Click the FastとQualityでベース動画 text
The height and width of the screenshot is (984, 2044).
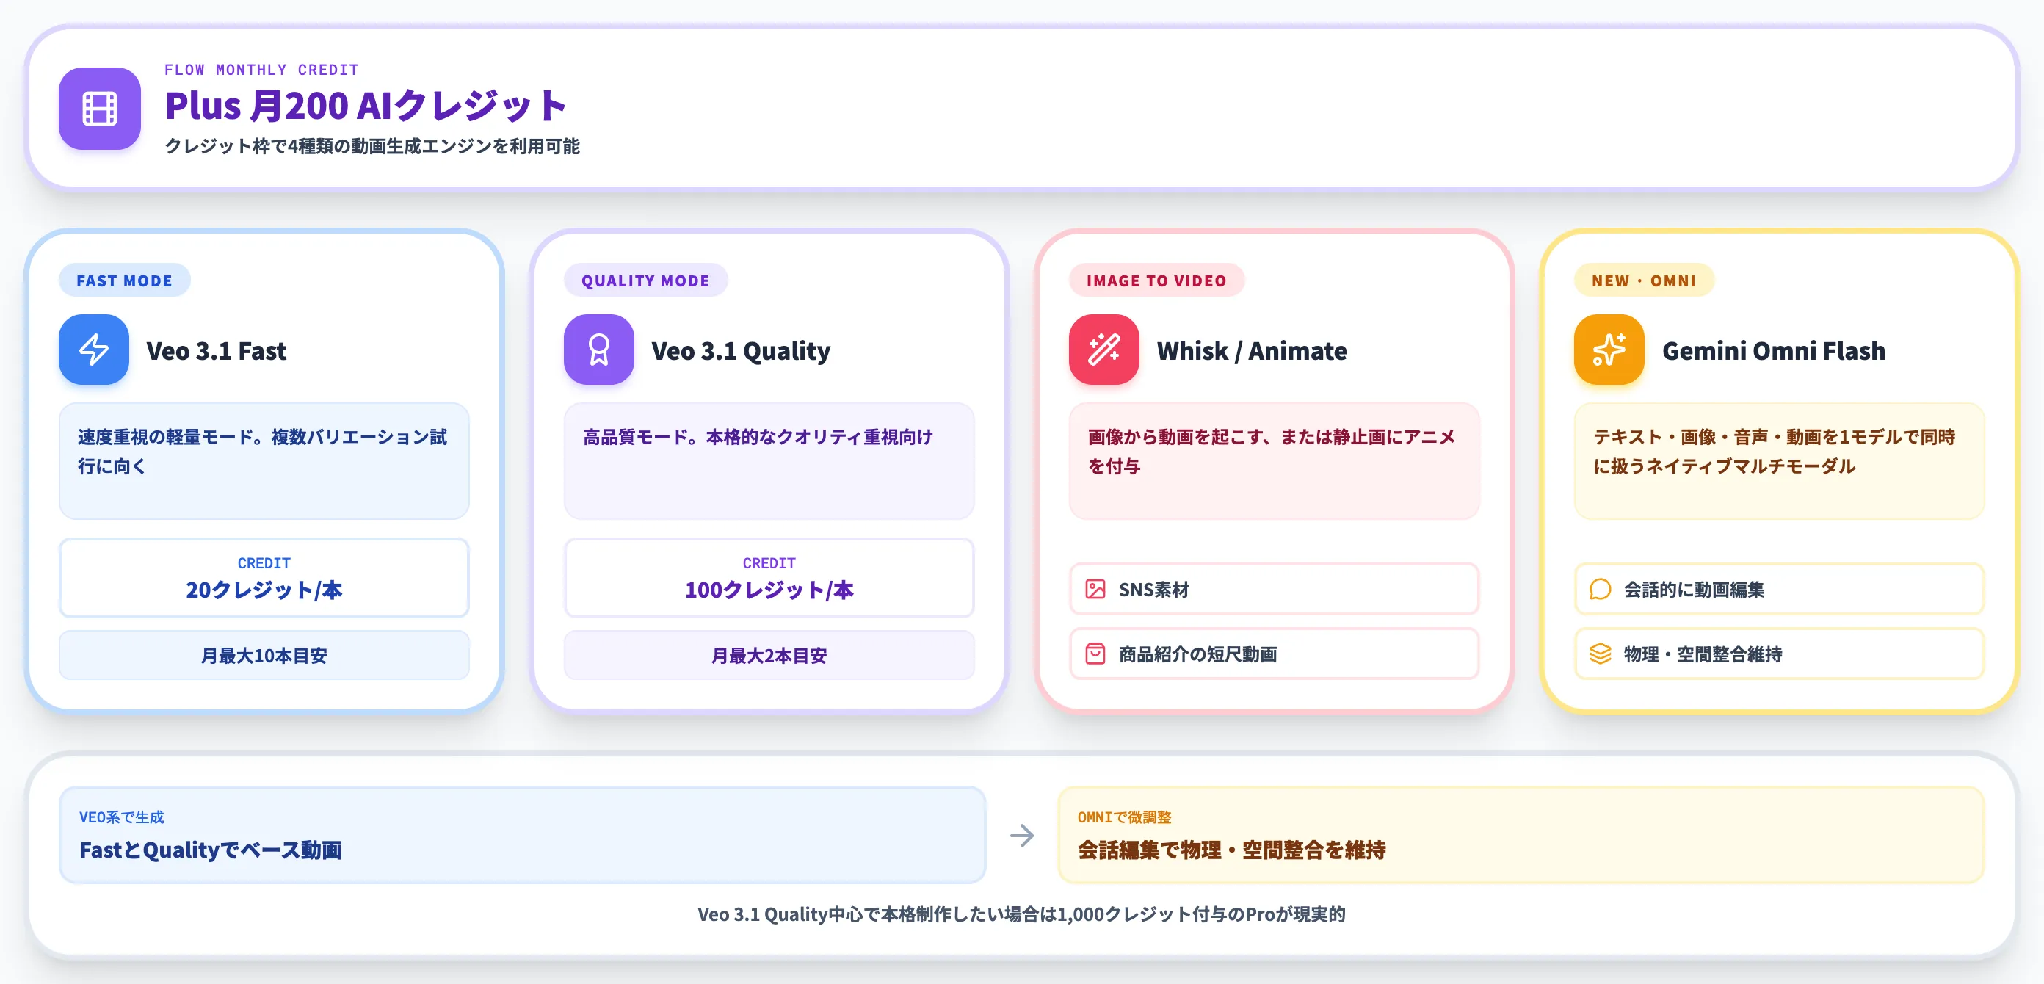210,850
